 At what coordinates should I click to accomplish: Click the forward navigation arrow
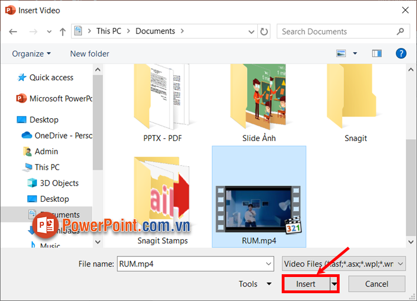[x=33, y=32]
